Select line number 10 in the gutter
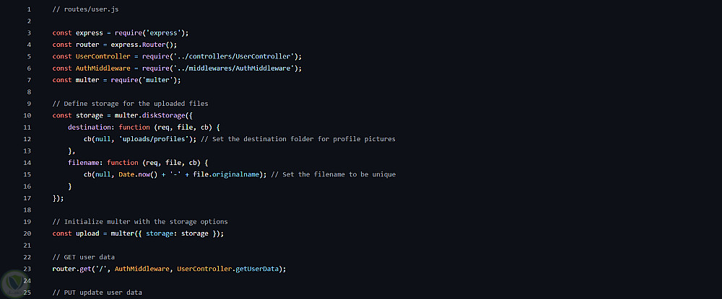 (x=27, y=115)
